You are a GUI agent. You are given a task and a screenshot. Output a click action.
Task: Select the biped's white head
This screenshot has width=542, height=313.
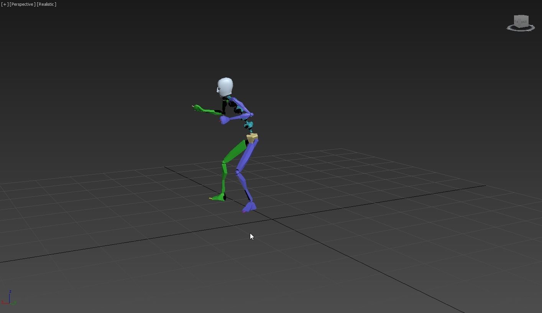pyautogui.click(x=225, y=87)
